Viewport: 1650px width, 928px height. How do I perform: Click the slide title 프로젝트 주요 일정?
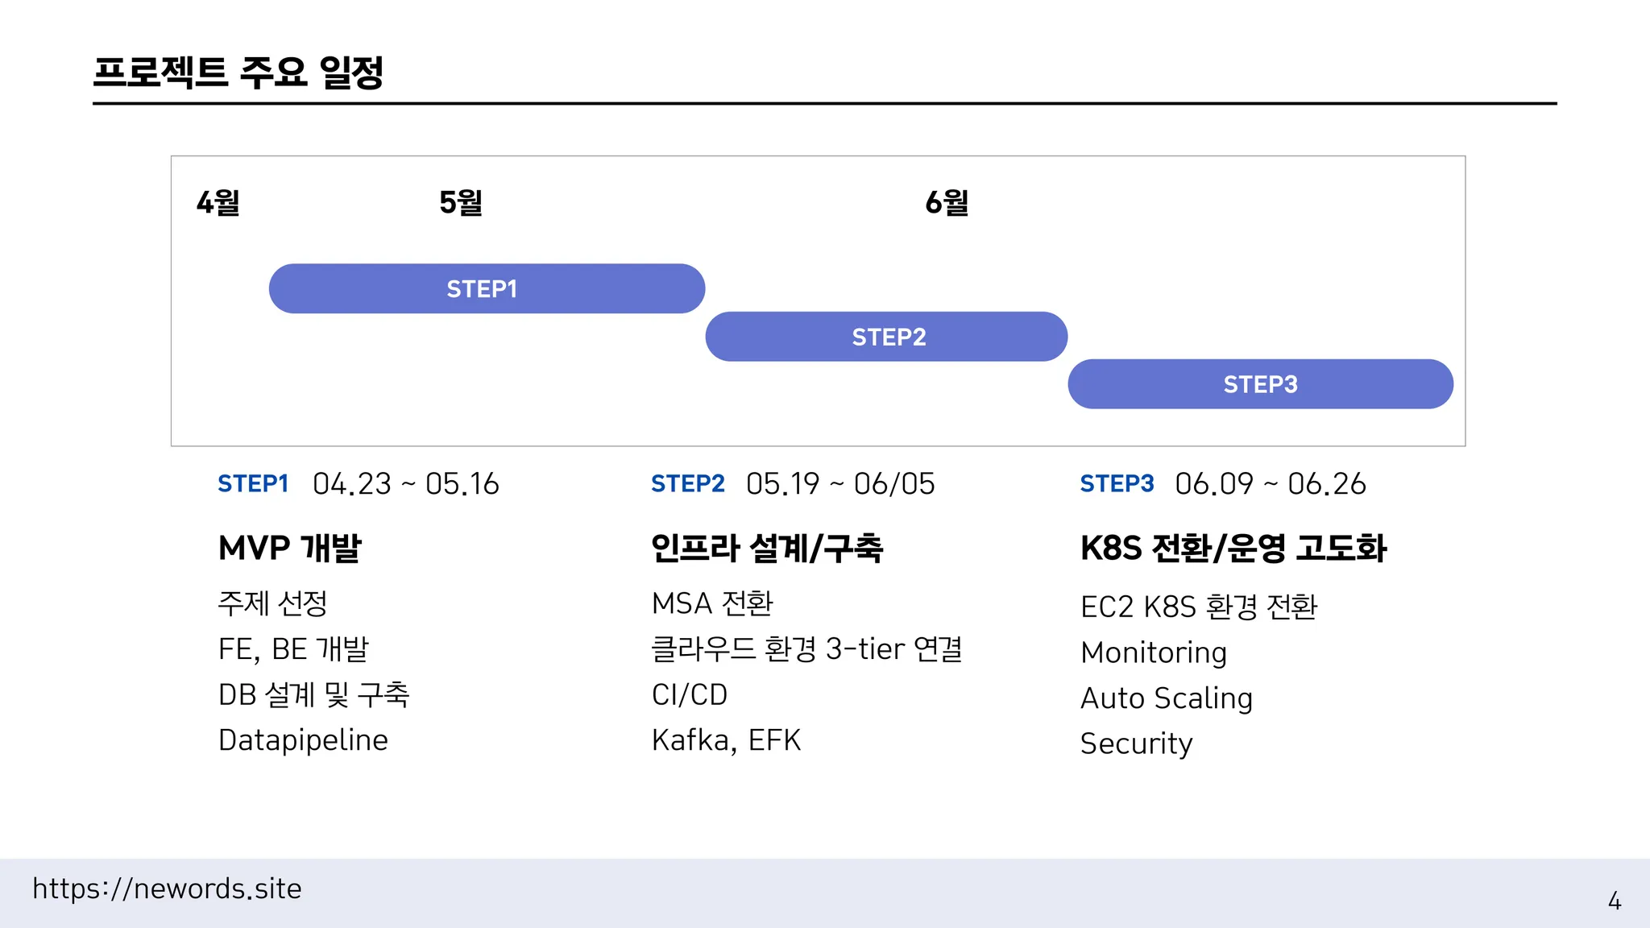point(238,72)
